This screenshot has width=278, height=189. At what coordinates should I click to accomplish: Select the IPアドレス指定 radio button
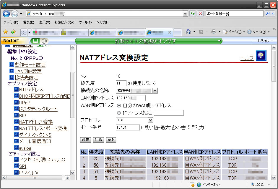pos(119,113)
